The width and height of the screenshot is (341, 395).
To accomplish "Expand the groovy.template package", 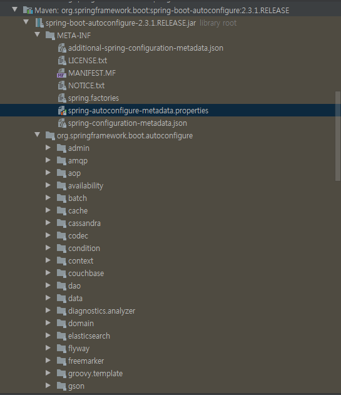I will pyautogui.click(x=48, y=373).
